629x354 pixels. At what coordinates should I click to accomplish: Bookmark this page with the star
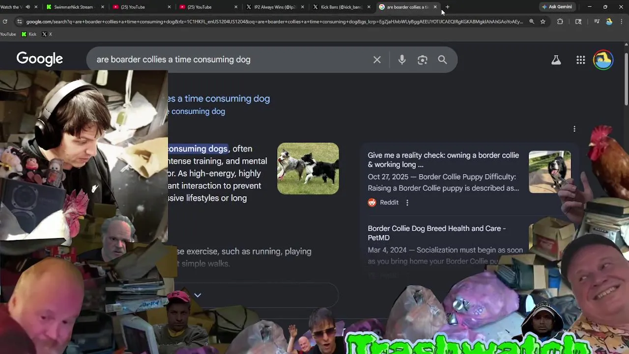click(543, 22)
